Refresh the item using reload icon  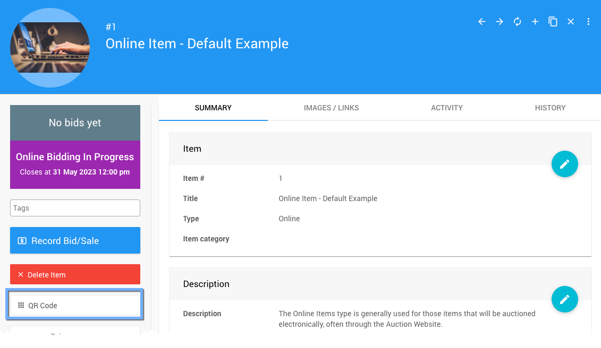[517, 22]
